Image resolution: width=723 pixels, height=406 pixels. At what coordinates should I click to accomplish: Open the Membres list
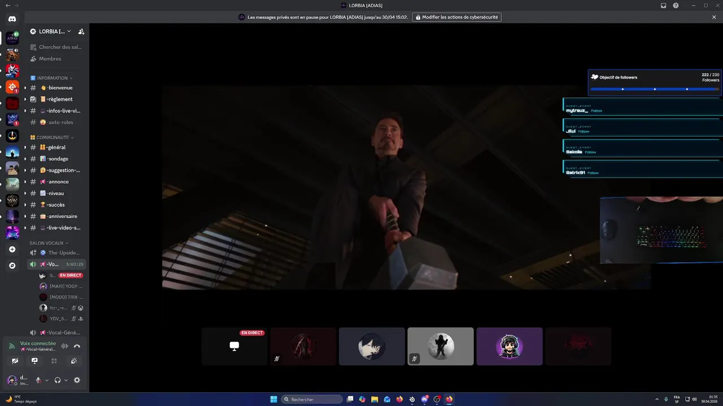[56, 59]
